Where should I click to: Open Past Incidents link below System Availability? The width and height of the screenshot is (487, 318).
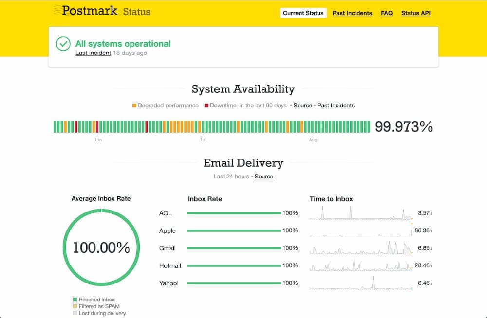336,106
